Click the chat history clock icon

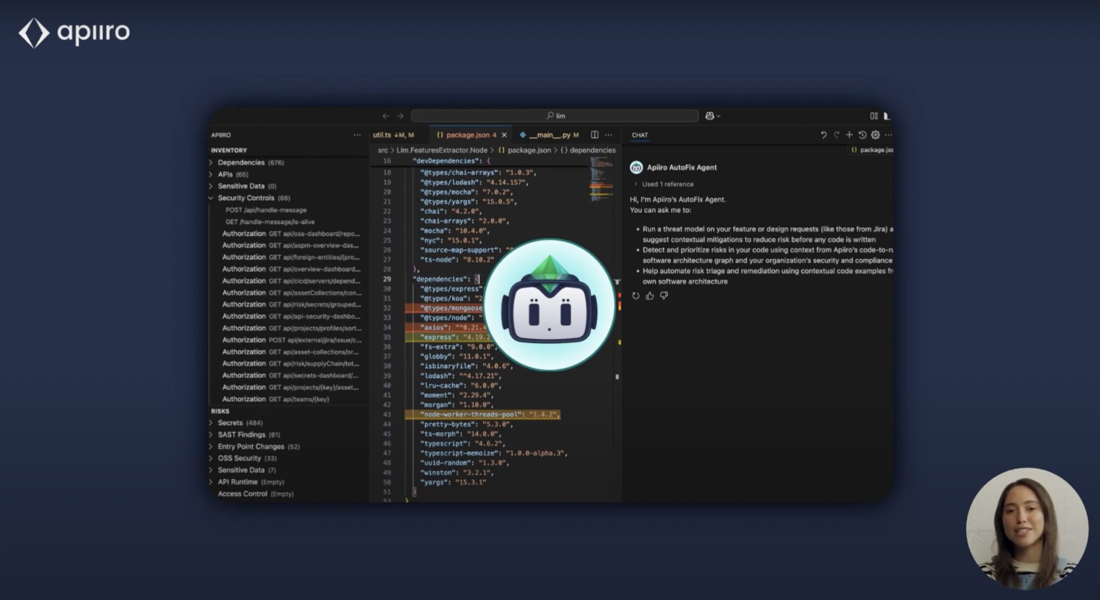click(862, 135)
